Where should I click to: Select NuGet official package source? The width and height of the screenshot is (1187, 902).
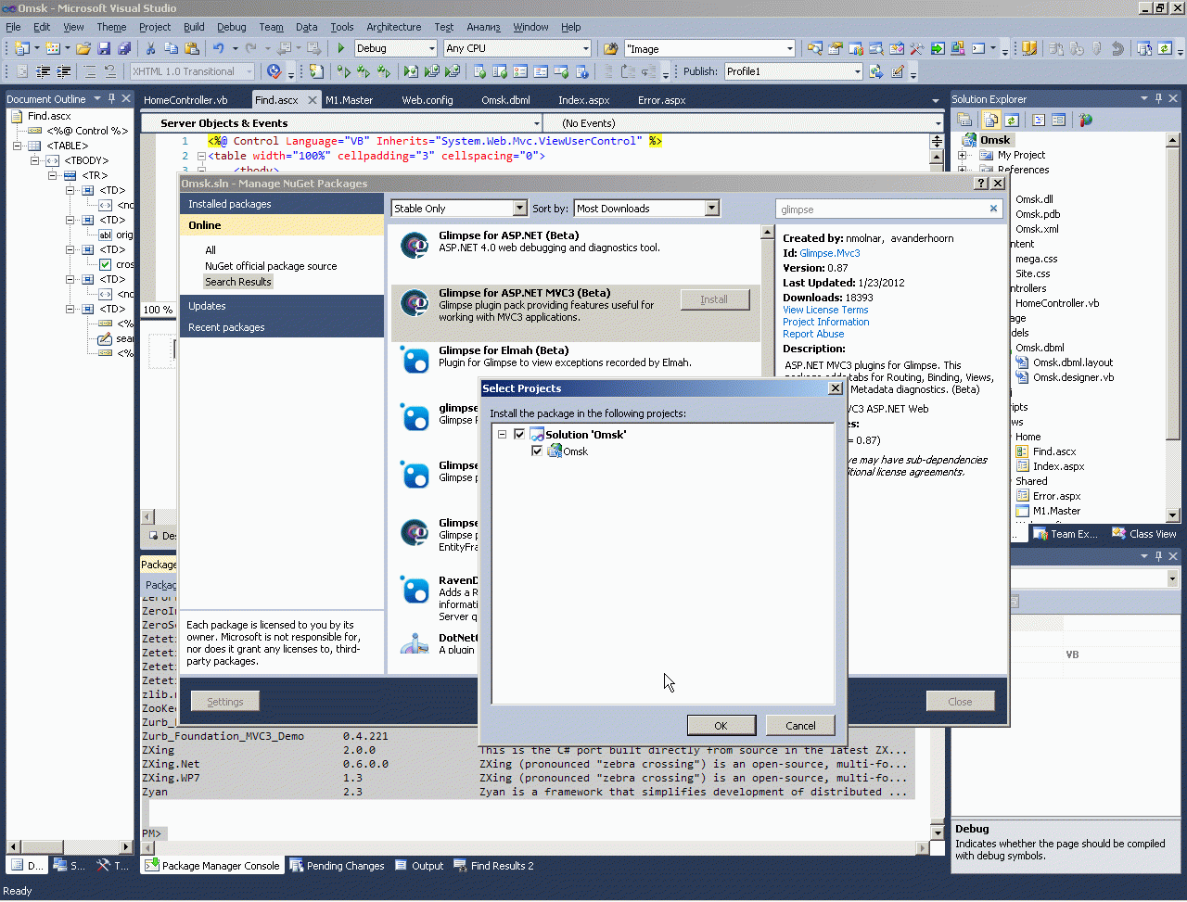pos(271,266)
